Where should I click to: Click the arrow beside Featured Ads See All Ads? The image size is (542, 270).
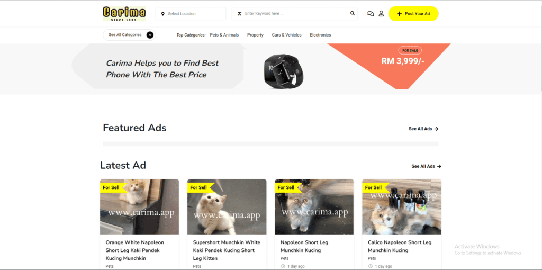[436, 129]
